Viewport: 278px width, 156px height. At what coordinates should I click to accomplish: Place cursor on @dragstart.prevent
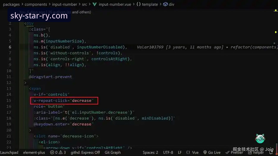50,77
